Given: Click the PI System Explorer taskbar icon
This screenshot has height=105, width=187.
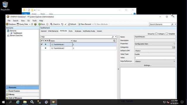Looking at the screenshot, I should [53, 102].
